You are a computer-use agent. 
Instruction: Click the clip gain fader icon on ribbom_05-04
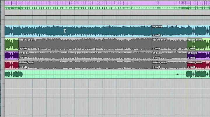20,49
